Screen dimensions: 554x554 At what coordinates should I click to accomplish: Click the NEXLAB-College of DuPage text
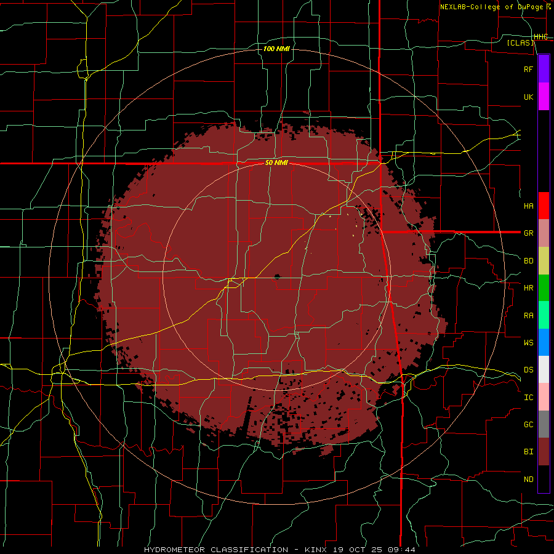click(491, 7)
